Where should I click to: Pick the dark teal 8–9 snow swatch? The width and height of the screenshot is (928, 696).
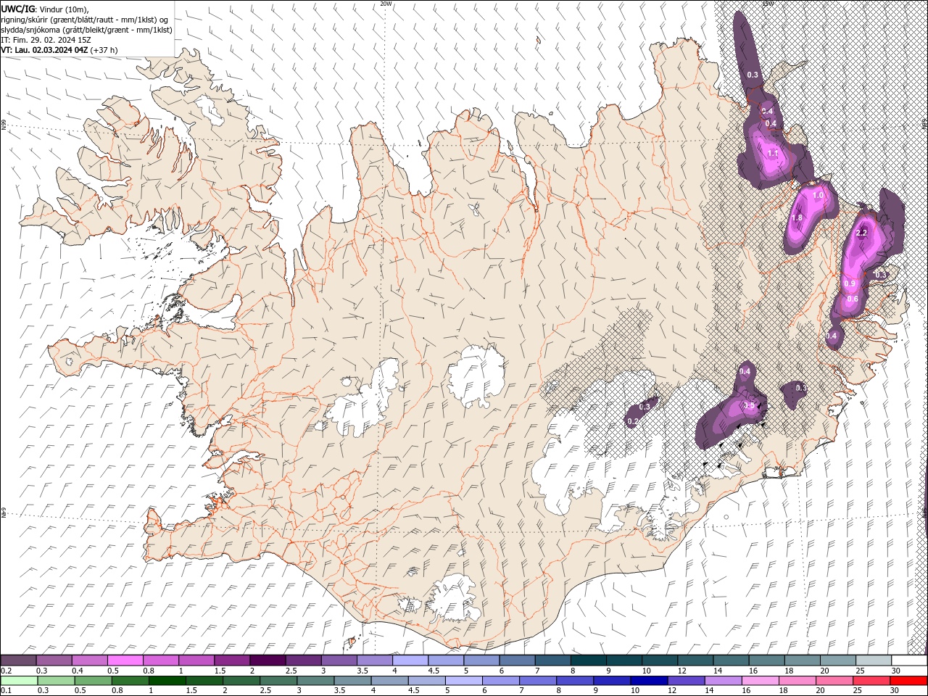(x=589, y=660)
